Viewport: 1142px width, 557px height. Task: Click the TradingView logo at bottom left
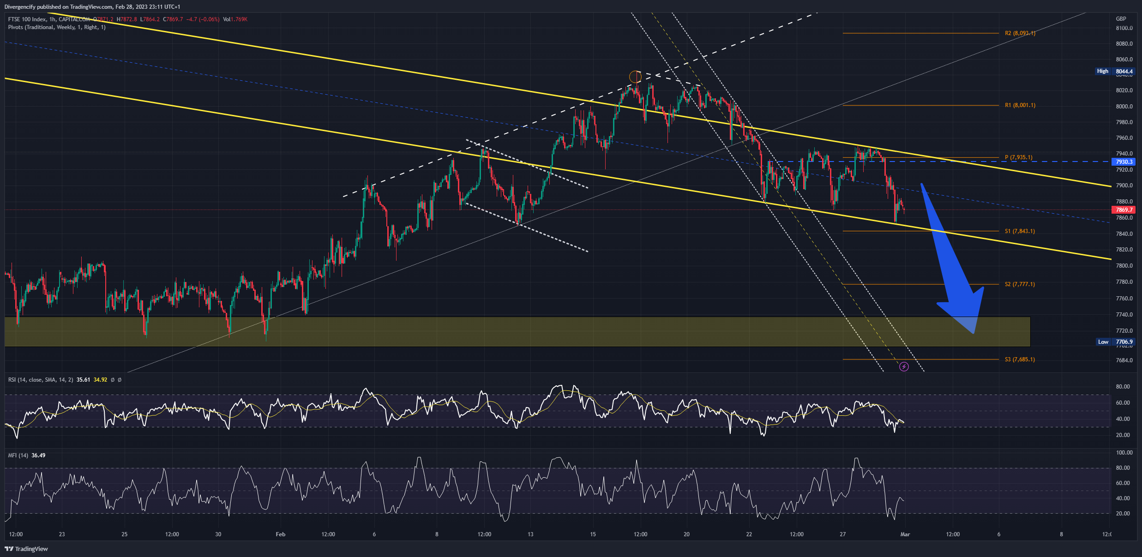click(26, 549)
